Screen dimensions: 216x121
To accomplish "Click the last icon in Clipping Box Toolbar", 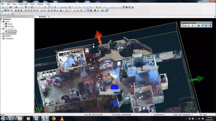I will pos(211,26).
